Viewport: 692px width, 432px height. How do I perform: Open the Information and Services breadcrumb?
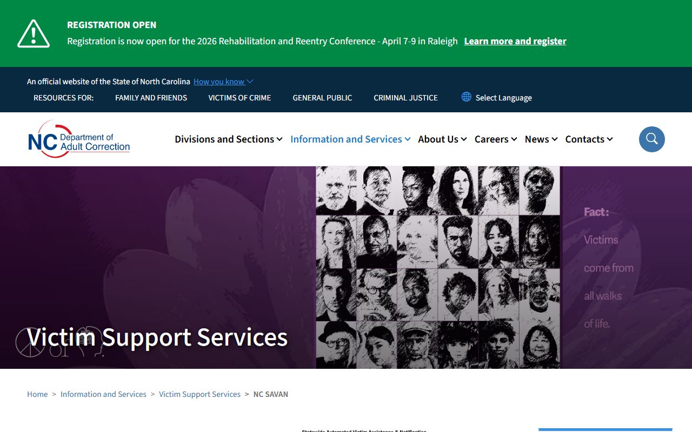point(103,394)
